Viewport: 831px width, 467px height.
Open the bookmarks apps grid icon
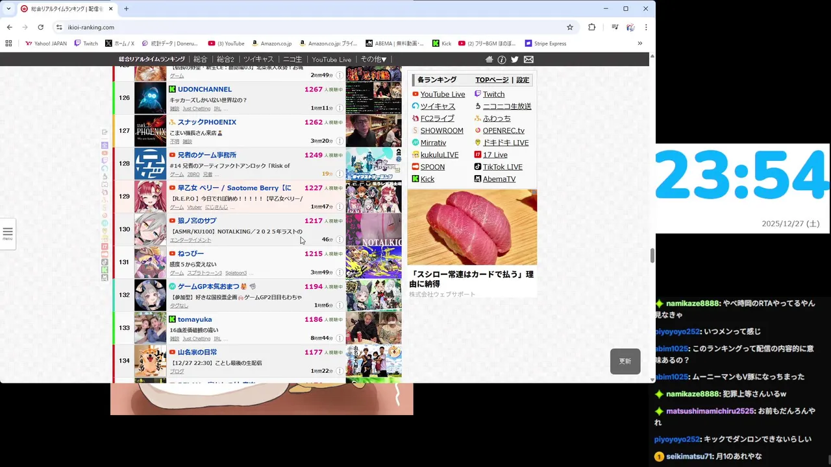click(8, 43)
